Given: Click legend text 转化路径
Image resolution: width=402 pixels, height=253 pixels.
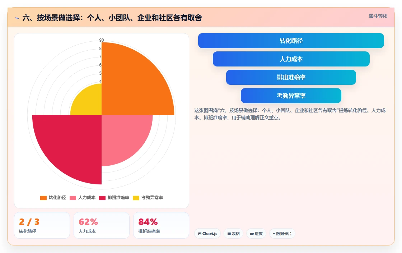Looking at the screenshot, I should click(57, 198).
